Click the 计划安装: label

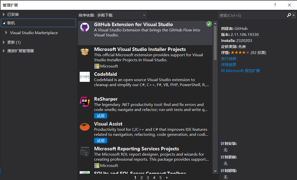coord(229,144)
